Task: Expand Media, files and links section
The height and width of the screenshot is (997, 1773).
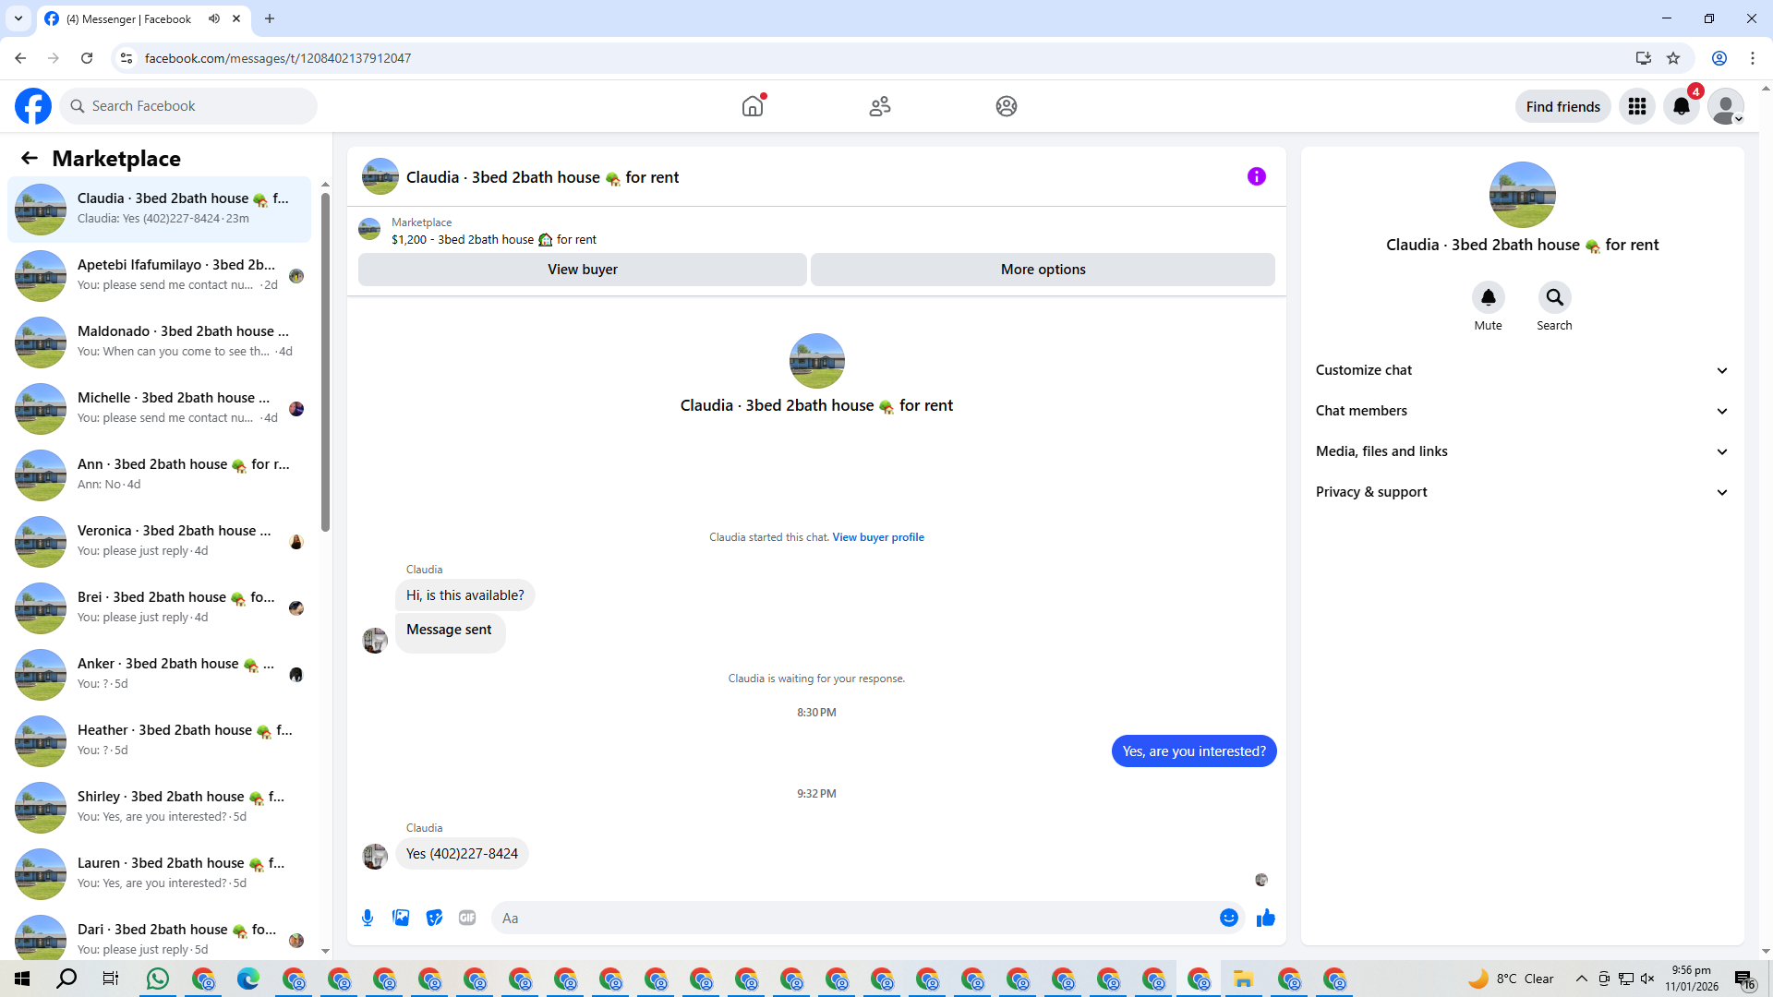Action: click(1522, 451)
